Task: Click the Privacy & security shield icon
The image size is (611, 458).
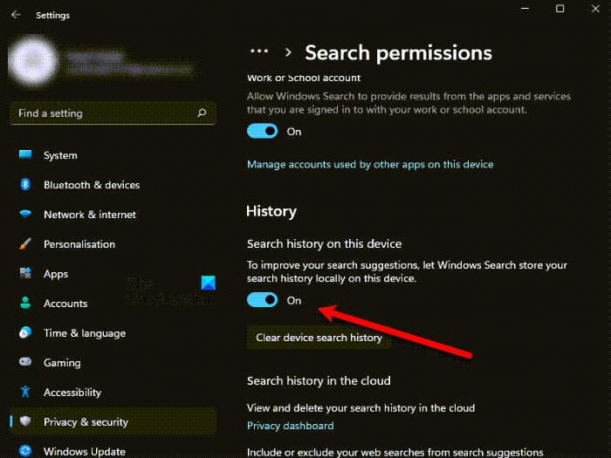Action: (25, 421)
